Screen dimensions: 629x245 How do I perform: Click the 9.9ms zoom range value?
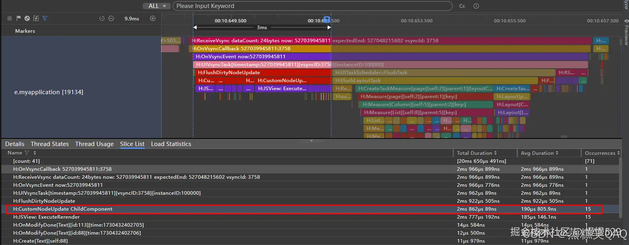point(132,18)
